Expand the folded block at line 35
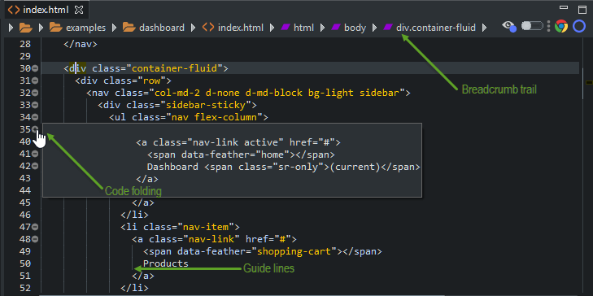 35,129
